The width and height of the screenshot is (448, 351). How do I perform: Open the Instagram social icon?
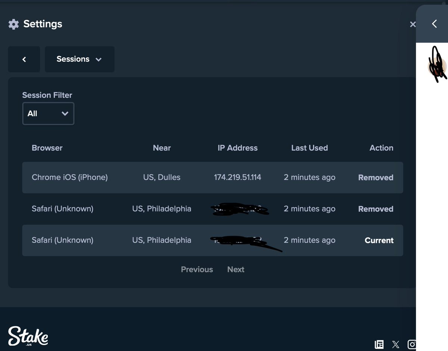pos(412,344)
